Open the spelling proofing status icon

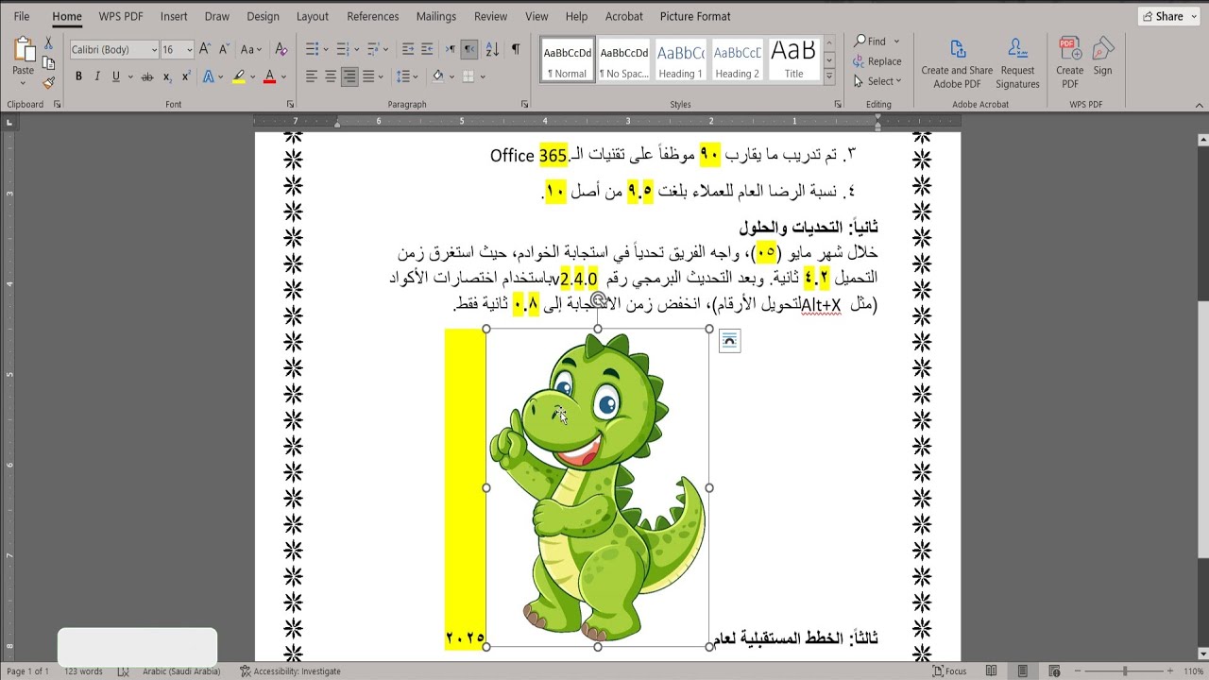pyautogui.click(x=125, y=671)
